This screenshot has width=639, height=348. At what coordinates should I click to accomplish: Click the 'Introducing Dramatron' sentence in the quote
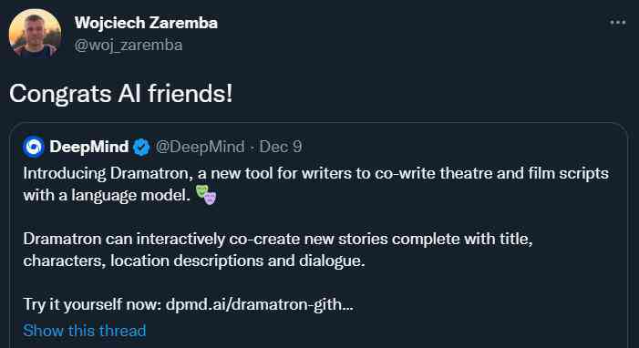point(315,174)
